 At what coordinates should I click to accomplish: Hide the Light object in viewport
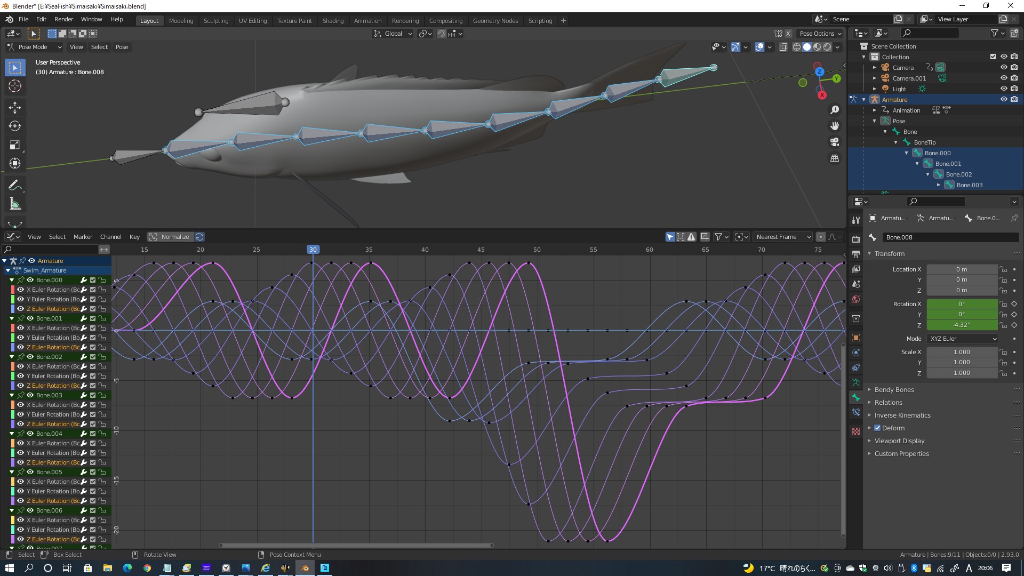pyautogui.click(x=1004, y=89)
